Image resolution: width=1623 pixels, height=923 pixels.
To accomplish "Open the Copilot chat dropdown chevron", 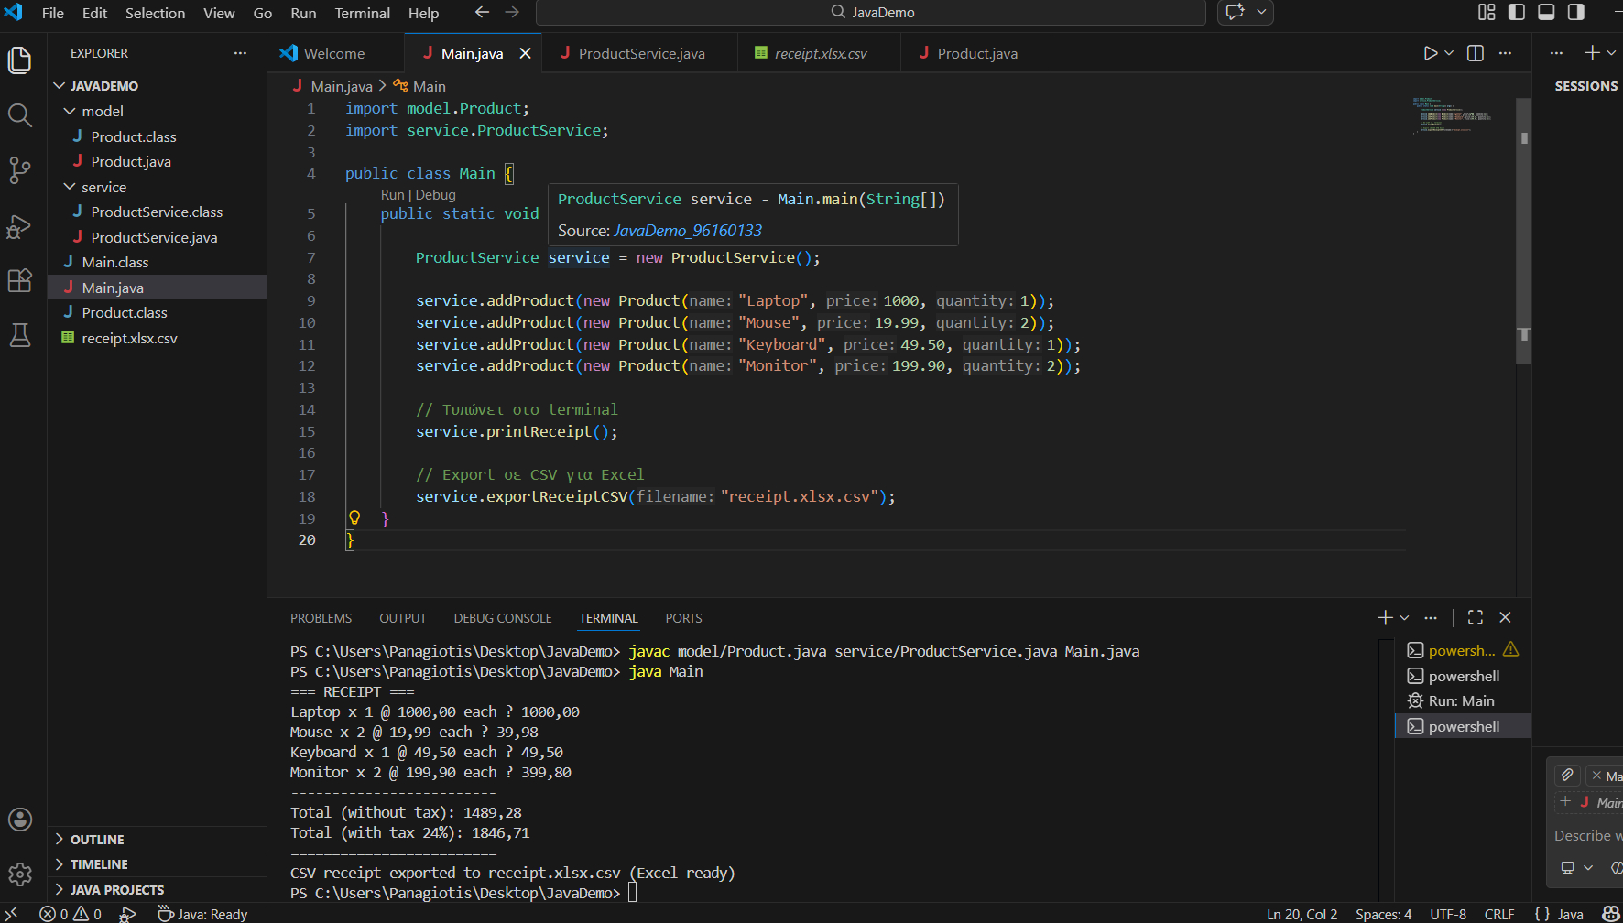I will (x=1261, y=12).
